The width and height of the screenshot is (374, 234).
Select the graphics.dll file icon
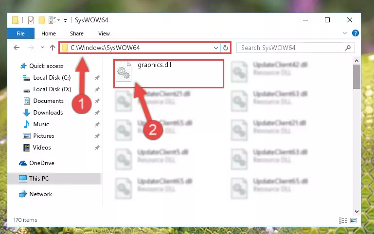pyautogui.click(x=124, y=72)
